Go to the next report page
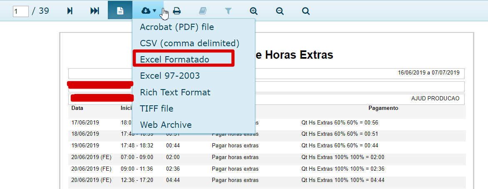Screen dimensions: 488x189 point(70,11)
